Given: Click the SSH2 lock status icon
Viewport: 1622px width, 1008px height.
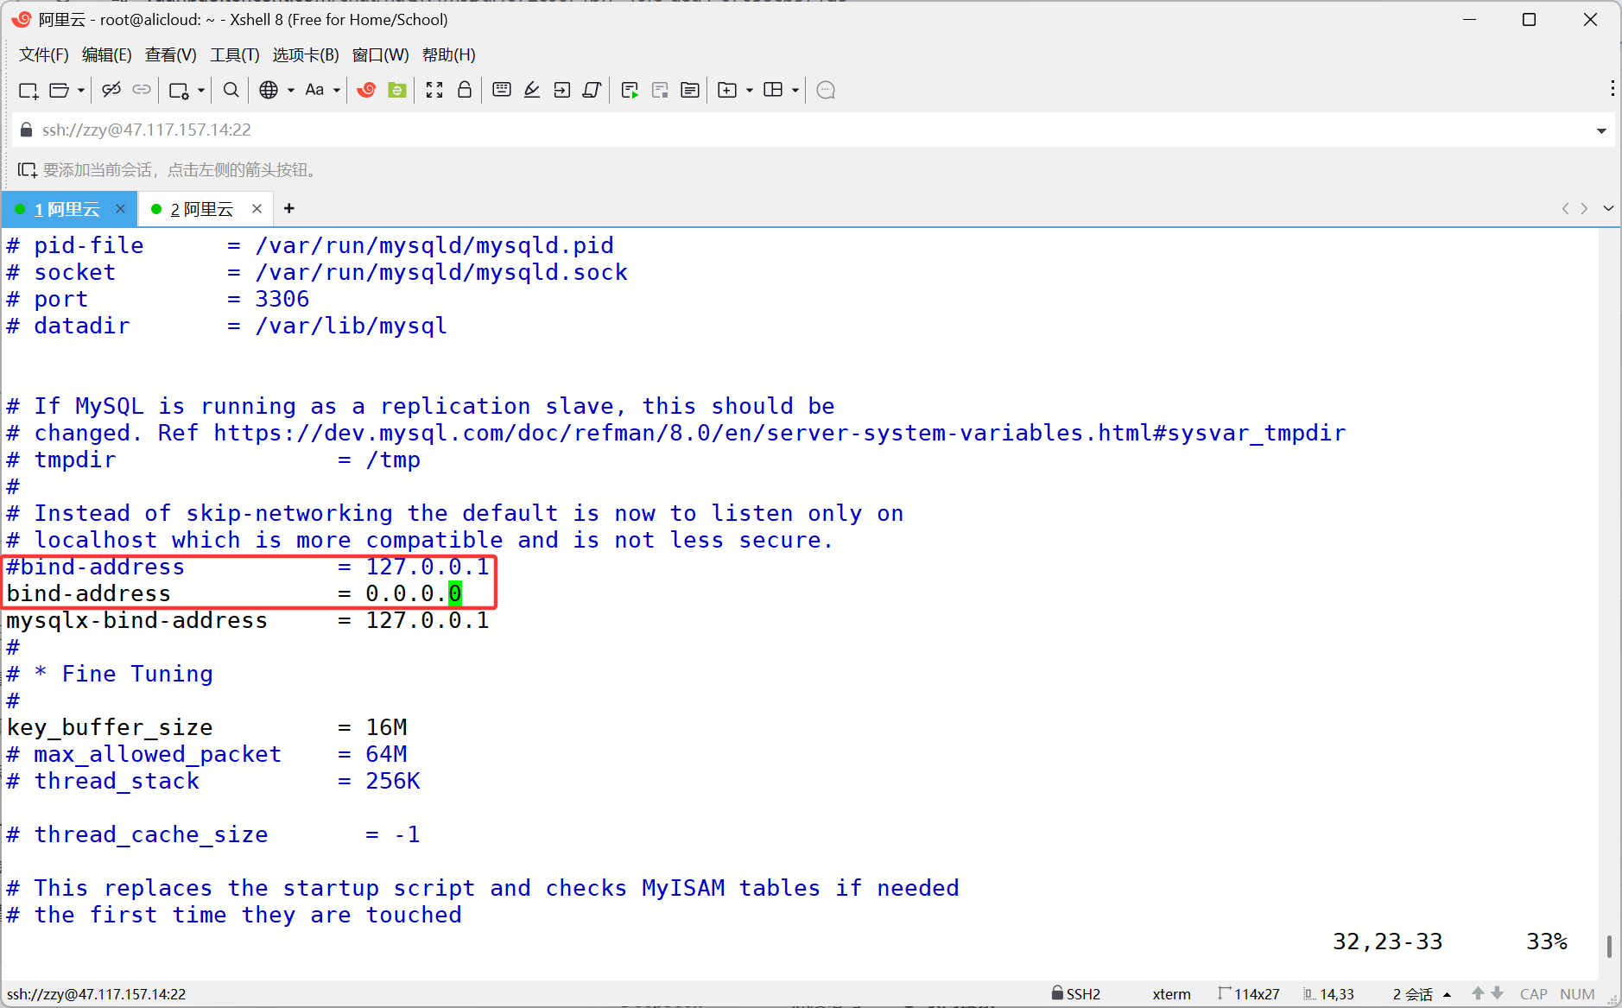Looking at the screenshot, I should pyautogui.click(x=1056, y=993).
